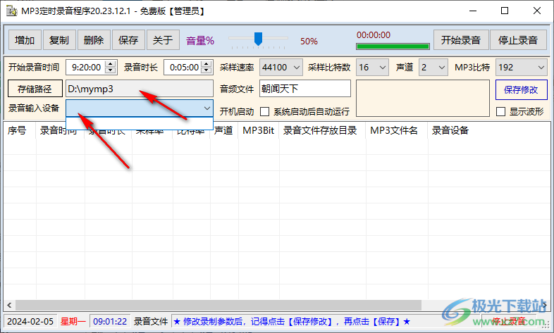Click the large beige notes text area
Viewport: 554px width, 333px height.
(423, 98)
